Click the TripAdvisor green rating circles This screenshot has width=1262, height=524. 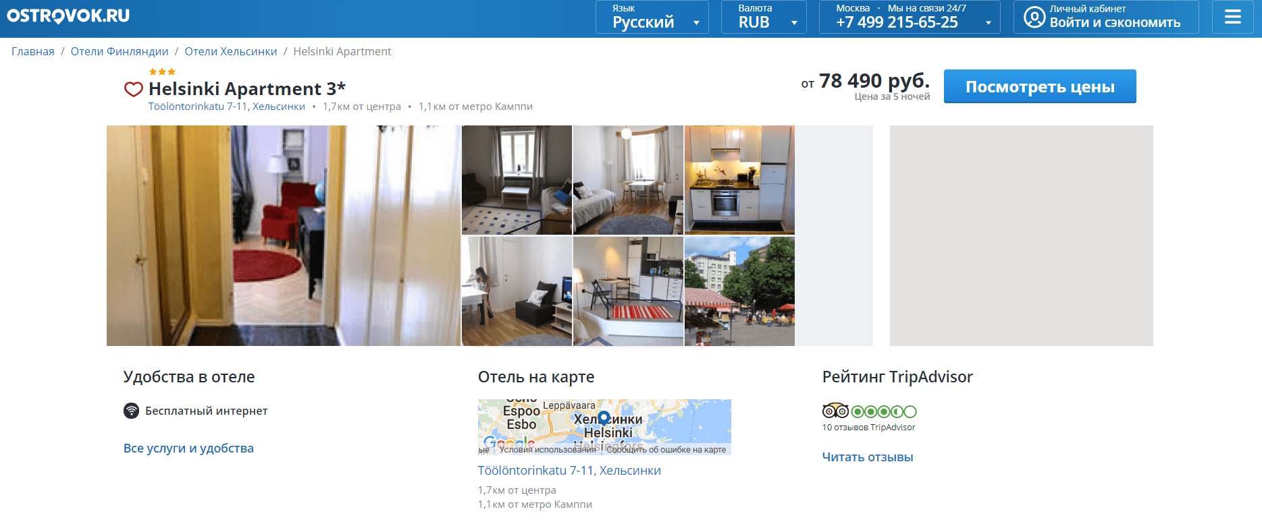point(884,411)
